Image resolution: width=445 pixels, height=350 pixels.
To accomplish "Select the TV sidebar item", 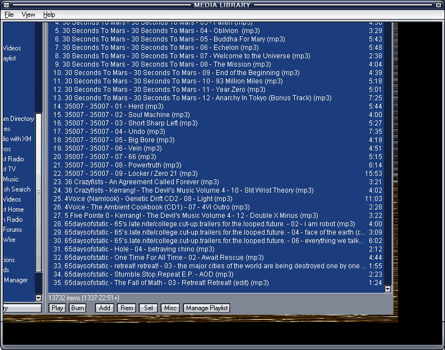I will [x=10, y=169].
